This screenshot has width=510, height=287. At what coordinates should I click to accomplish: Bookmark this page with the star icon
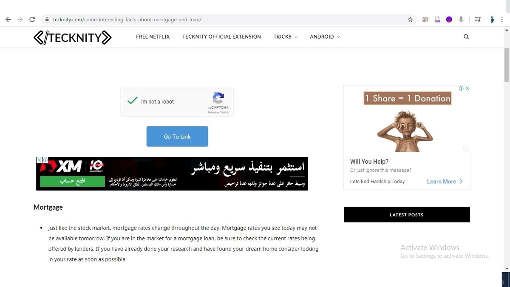(x=410, y=20)
